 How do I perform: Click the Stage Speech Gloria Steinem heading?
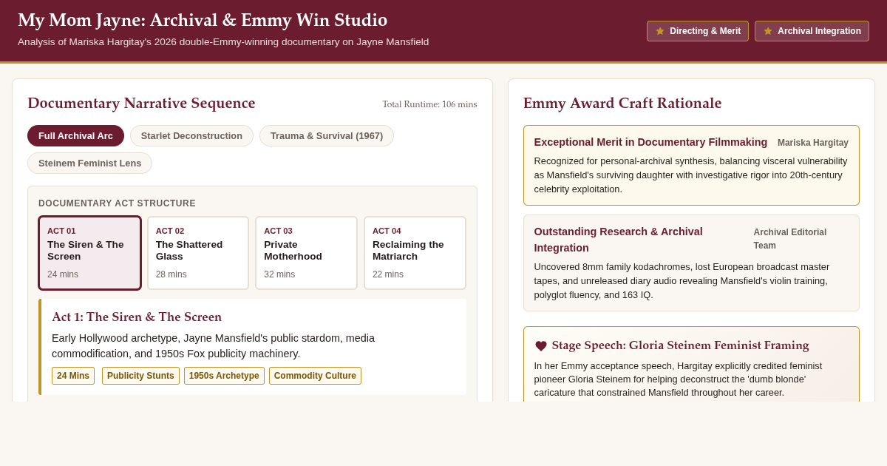(680, 345)
